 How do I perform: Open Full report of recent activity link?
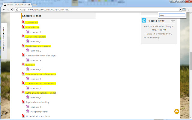pyautogui.click(x=159, y=34)
